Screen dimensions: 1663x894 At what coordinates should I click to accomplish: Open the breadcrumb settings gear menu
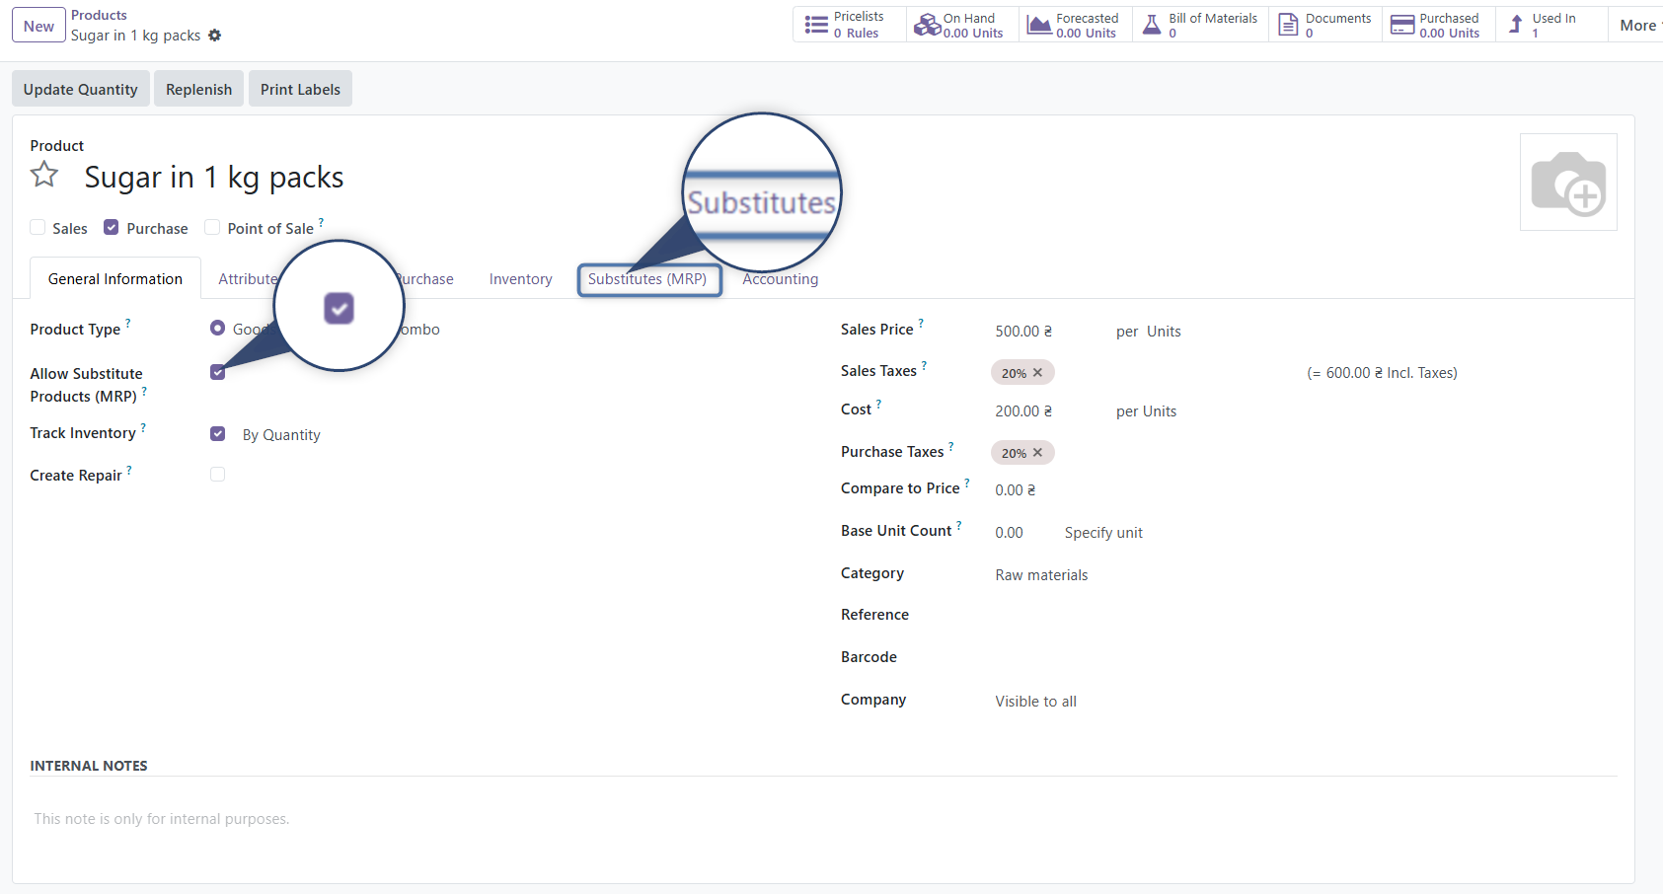coord(214,35)
